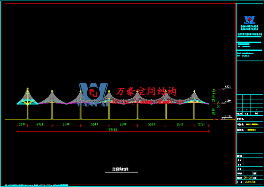Select the 5501 span dimension

[x=123, y=125]
